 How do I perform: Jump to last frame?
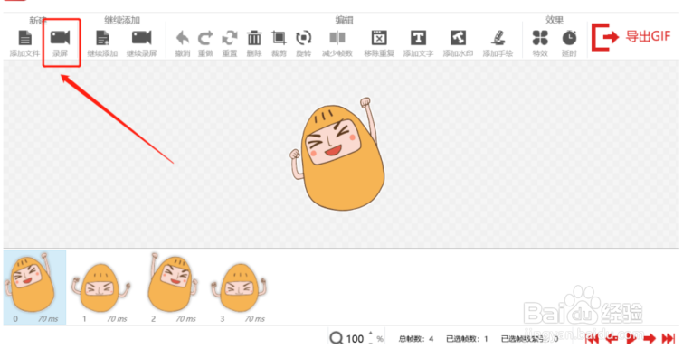coord(669,338)
